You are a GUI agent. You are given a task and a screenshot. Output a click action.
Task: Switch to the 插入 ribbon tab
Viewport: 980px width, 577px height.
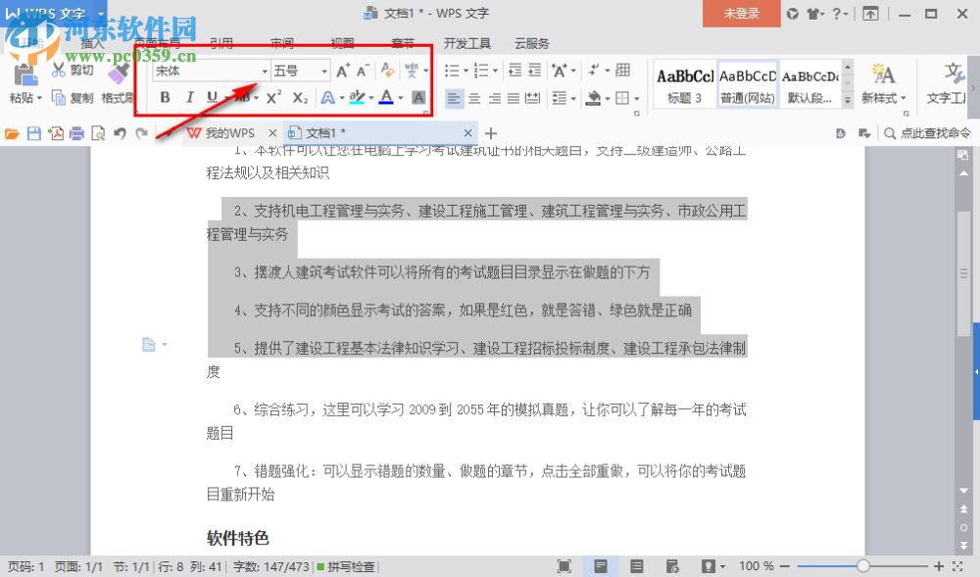coord(91,42)
